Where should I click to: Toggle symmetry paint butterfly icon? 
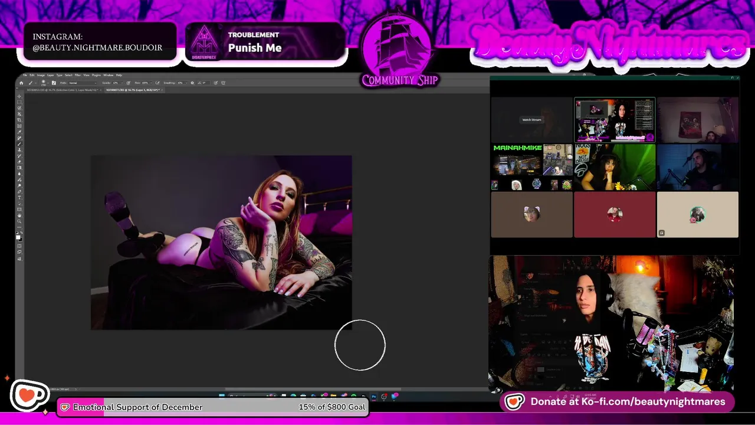click(x=224, y=83)
